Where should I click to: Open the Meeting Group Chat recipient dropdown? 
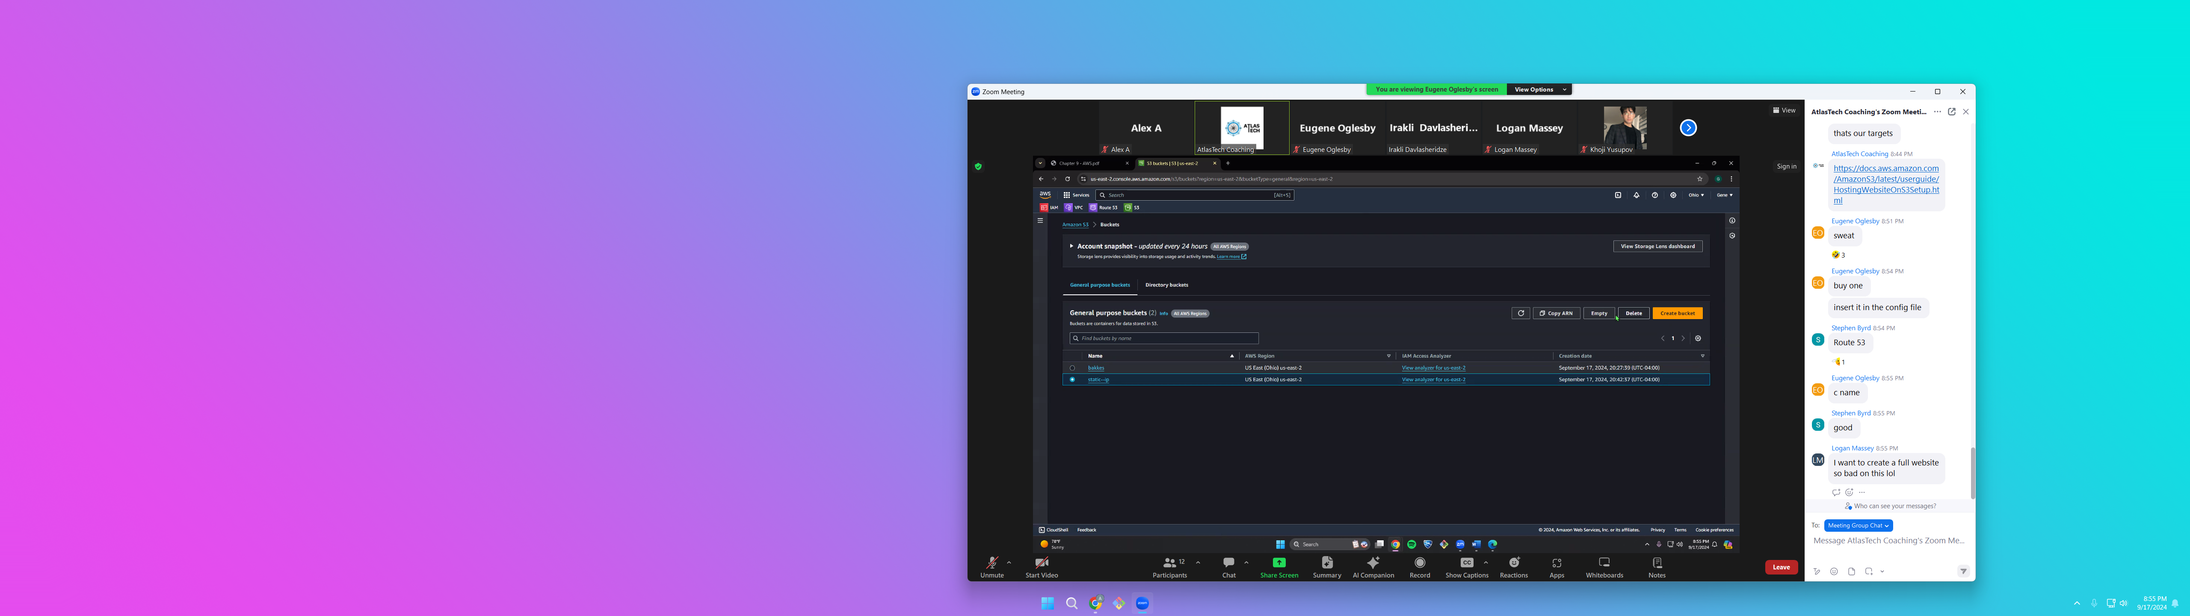click(x=1858, y=526)
